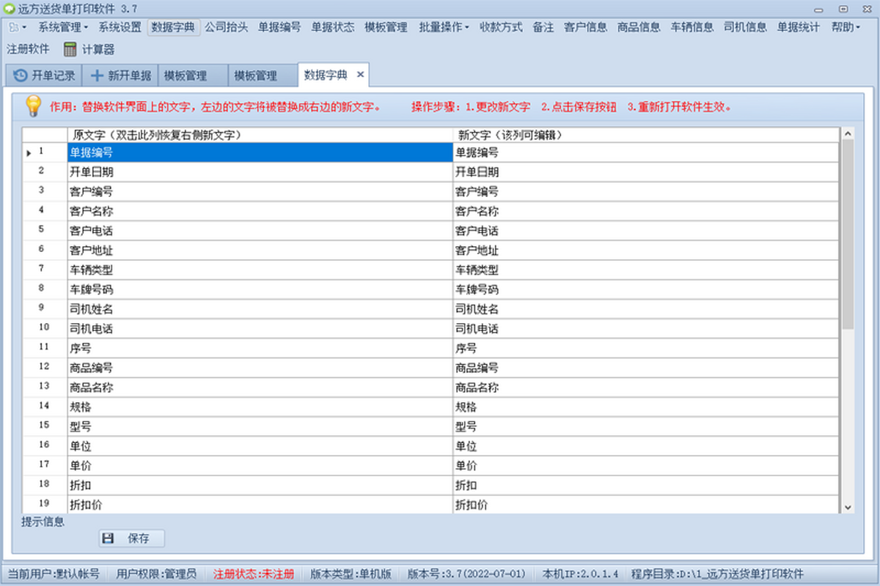Edit new text cell 折扣
This screenshot has width=880, height=586.
coord(646,486)
